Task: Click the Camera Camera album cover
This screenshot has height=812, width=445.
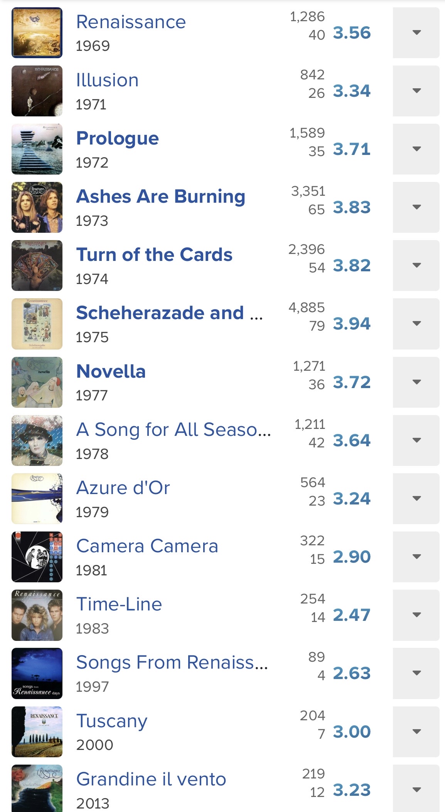Action: [x=37, y=557]
